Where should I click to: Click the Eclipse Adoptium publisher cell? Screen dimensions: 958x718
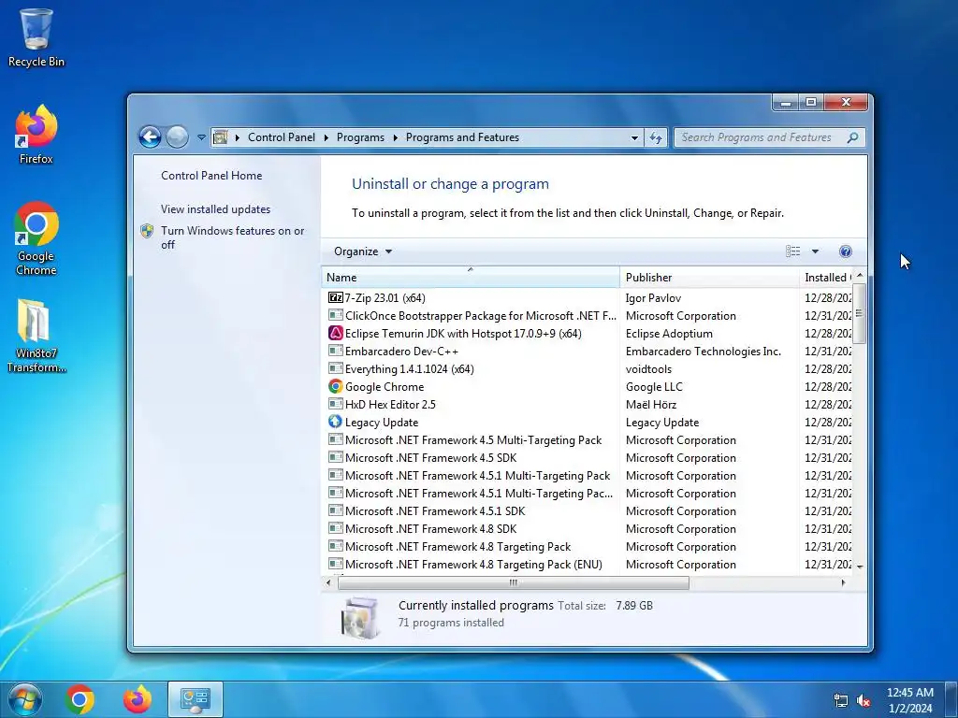click(x=669, y=334)
